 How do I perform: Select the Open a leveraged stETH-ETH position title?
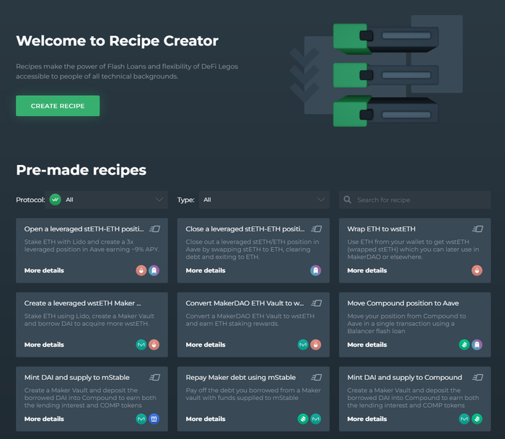pyautogui.click(x=84, y=229)
